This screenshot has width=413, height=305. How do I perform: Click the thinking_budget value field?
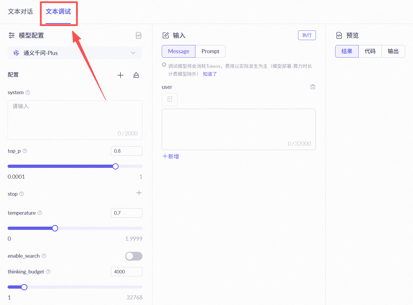pyautogui.click(x=127, y=272)
